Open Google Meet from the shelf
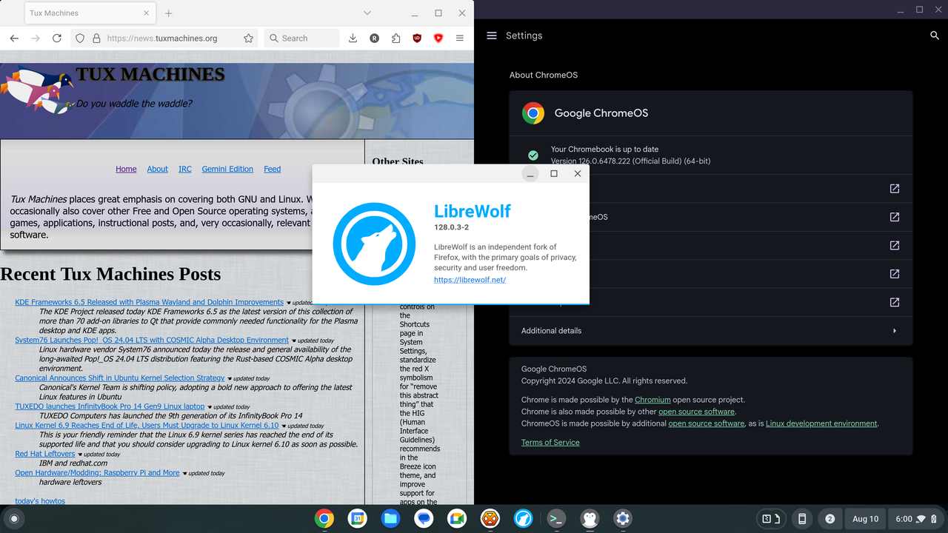 [457, 519]
